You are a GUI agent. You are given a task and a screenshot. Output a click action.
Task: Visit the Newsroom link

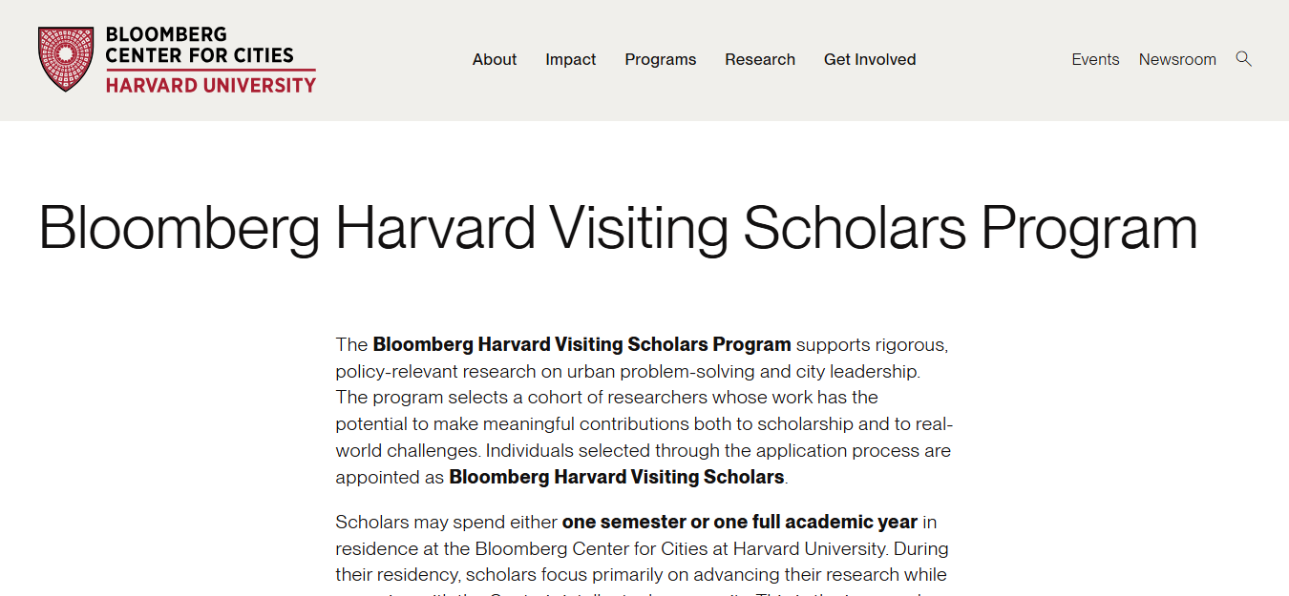pos(1177,59)
